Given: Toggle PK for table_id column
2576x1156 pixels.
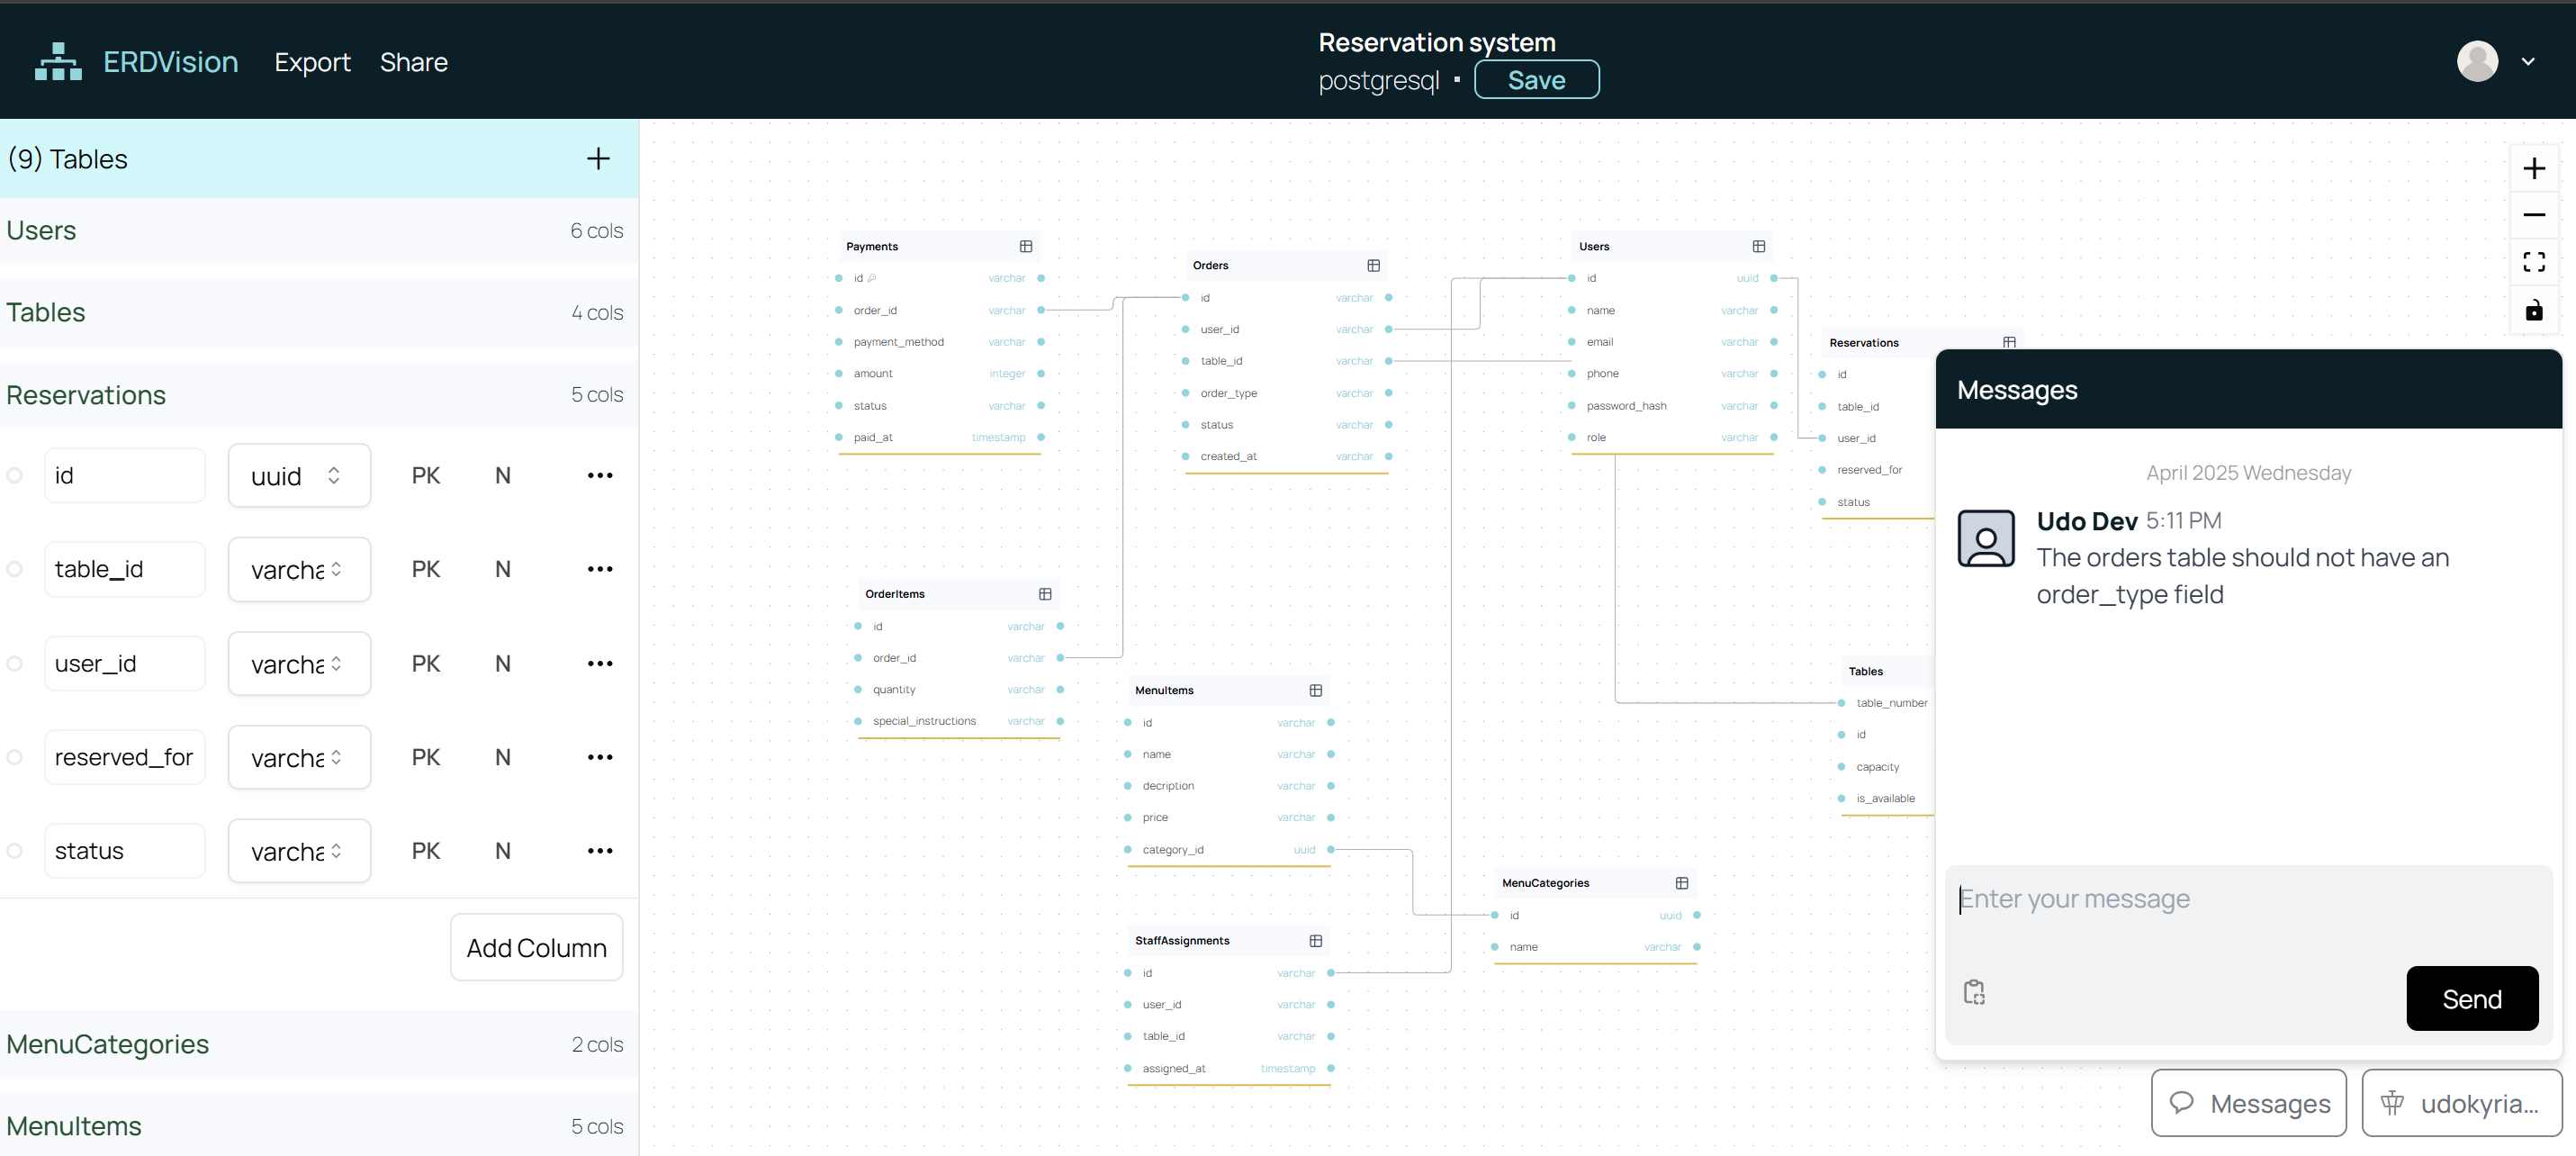Looking at the screenshot, I should point(426,569).
